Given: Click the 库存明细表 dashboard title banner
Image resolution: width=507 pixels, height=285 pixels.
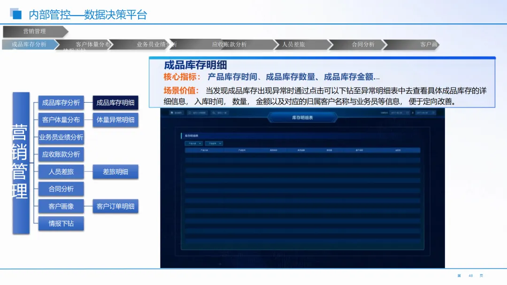Looking at the screenshot, I should 302,118.
